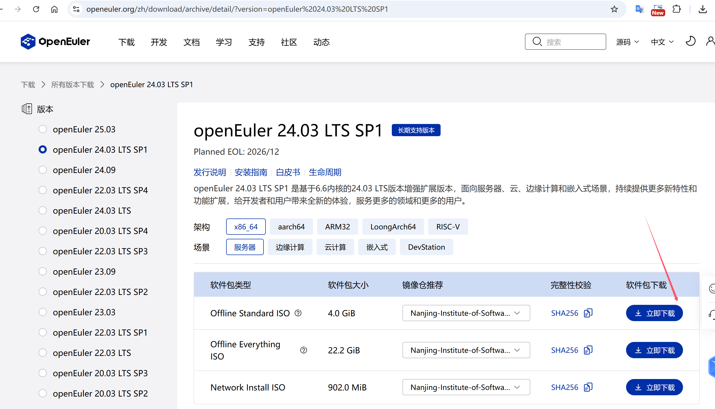Copy SHA256 for Offline Standard ISO
The height and width of the screenshot is (409, 715).
point(588,313)
